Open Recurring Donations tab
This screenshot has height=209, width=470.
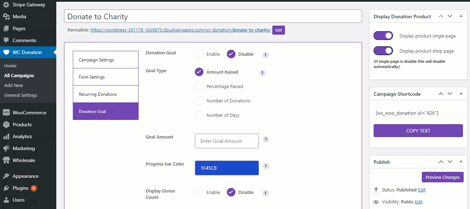click(x=106, y=94)
